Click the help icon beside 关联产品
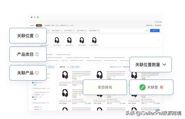 pos(37,73)
